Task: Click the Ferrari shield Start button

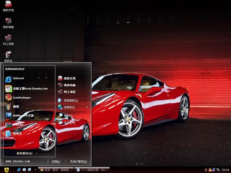Action: pyautogui.click(x=6, y=170)
